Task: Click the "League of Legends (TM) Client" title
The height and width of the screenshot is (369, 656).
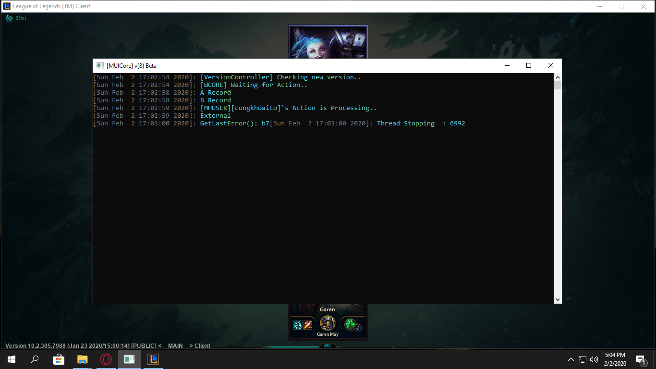Action: click(52, 6)
